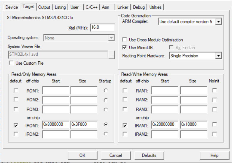Screen dimensions: 232x163
Task: Click the ROM1 Size field
Action: 84,90
